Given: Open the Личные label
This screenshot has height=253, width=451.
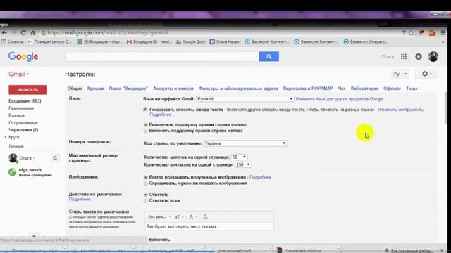Looking at the screenshot, I should (16, 146).
